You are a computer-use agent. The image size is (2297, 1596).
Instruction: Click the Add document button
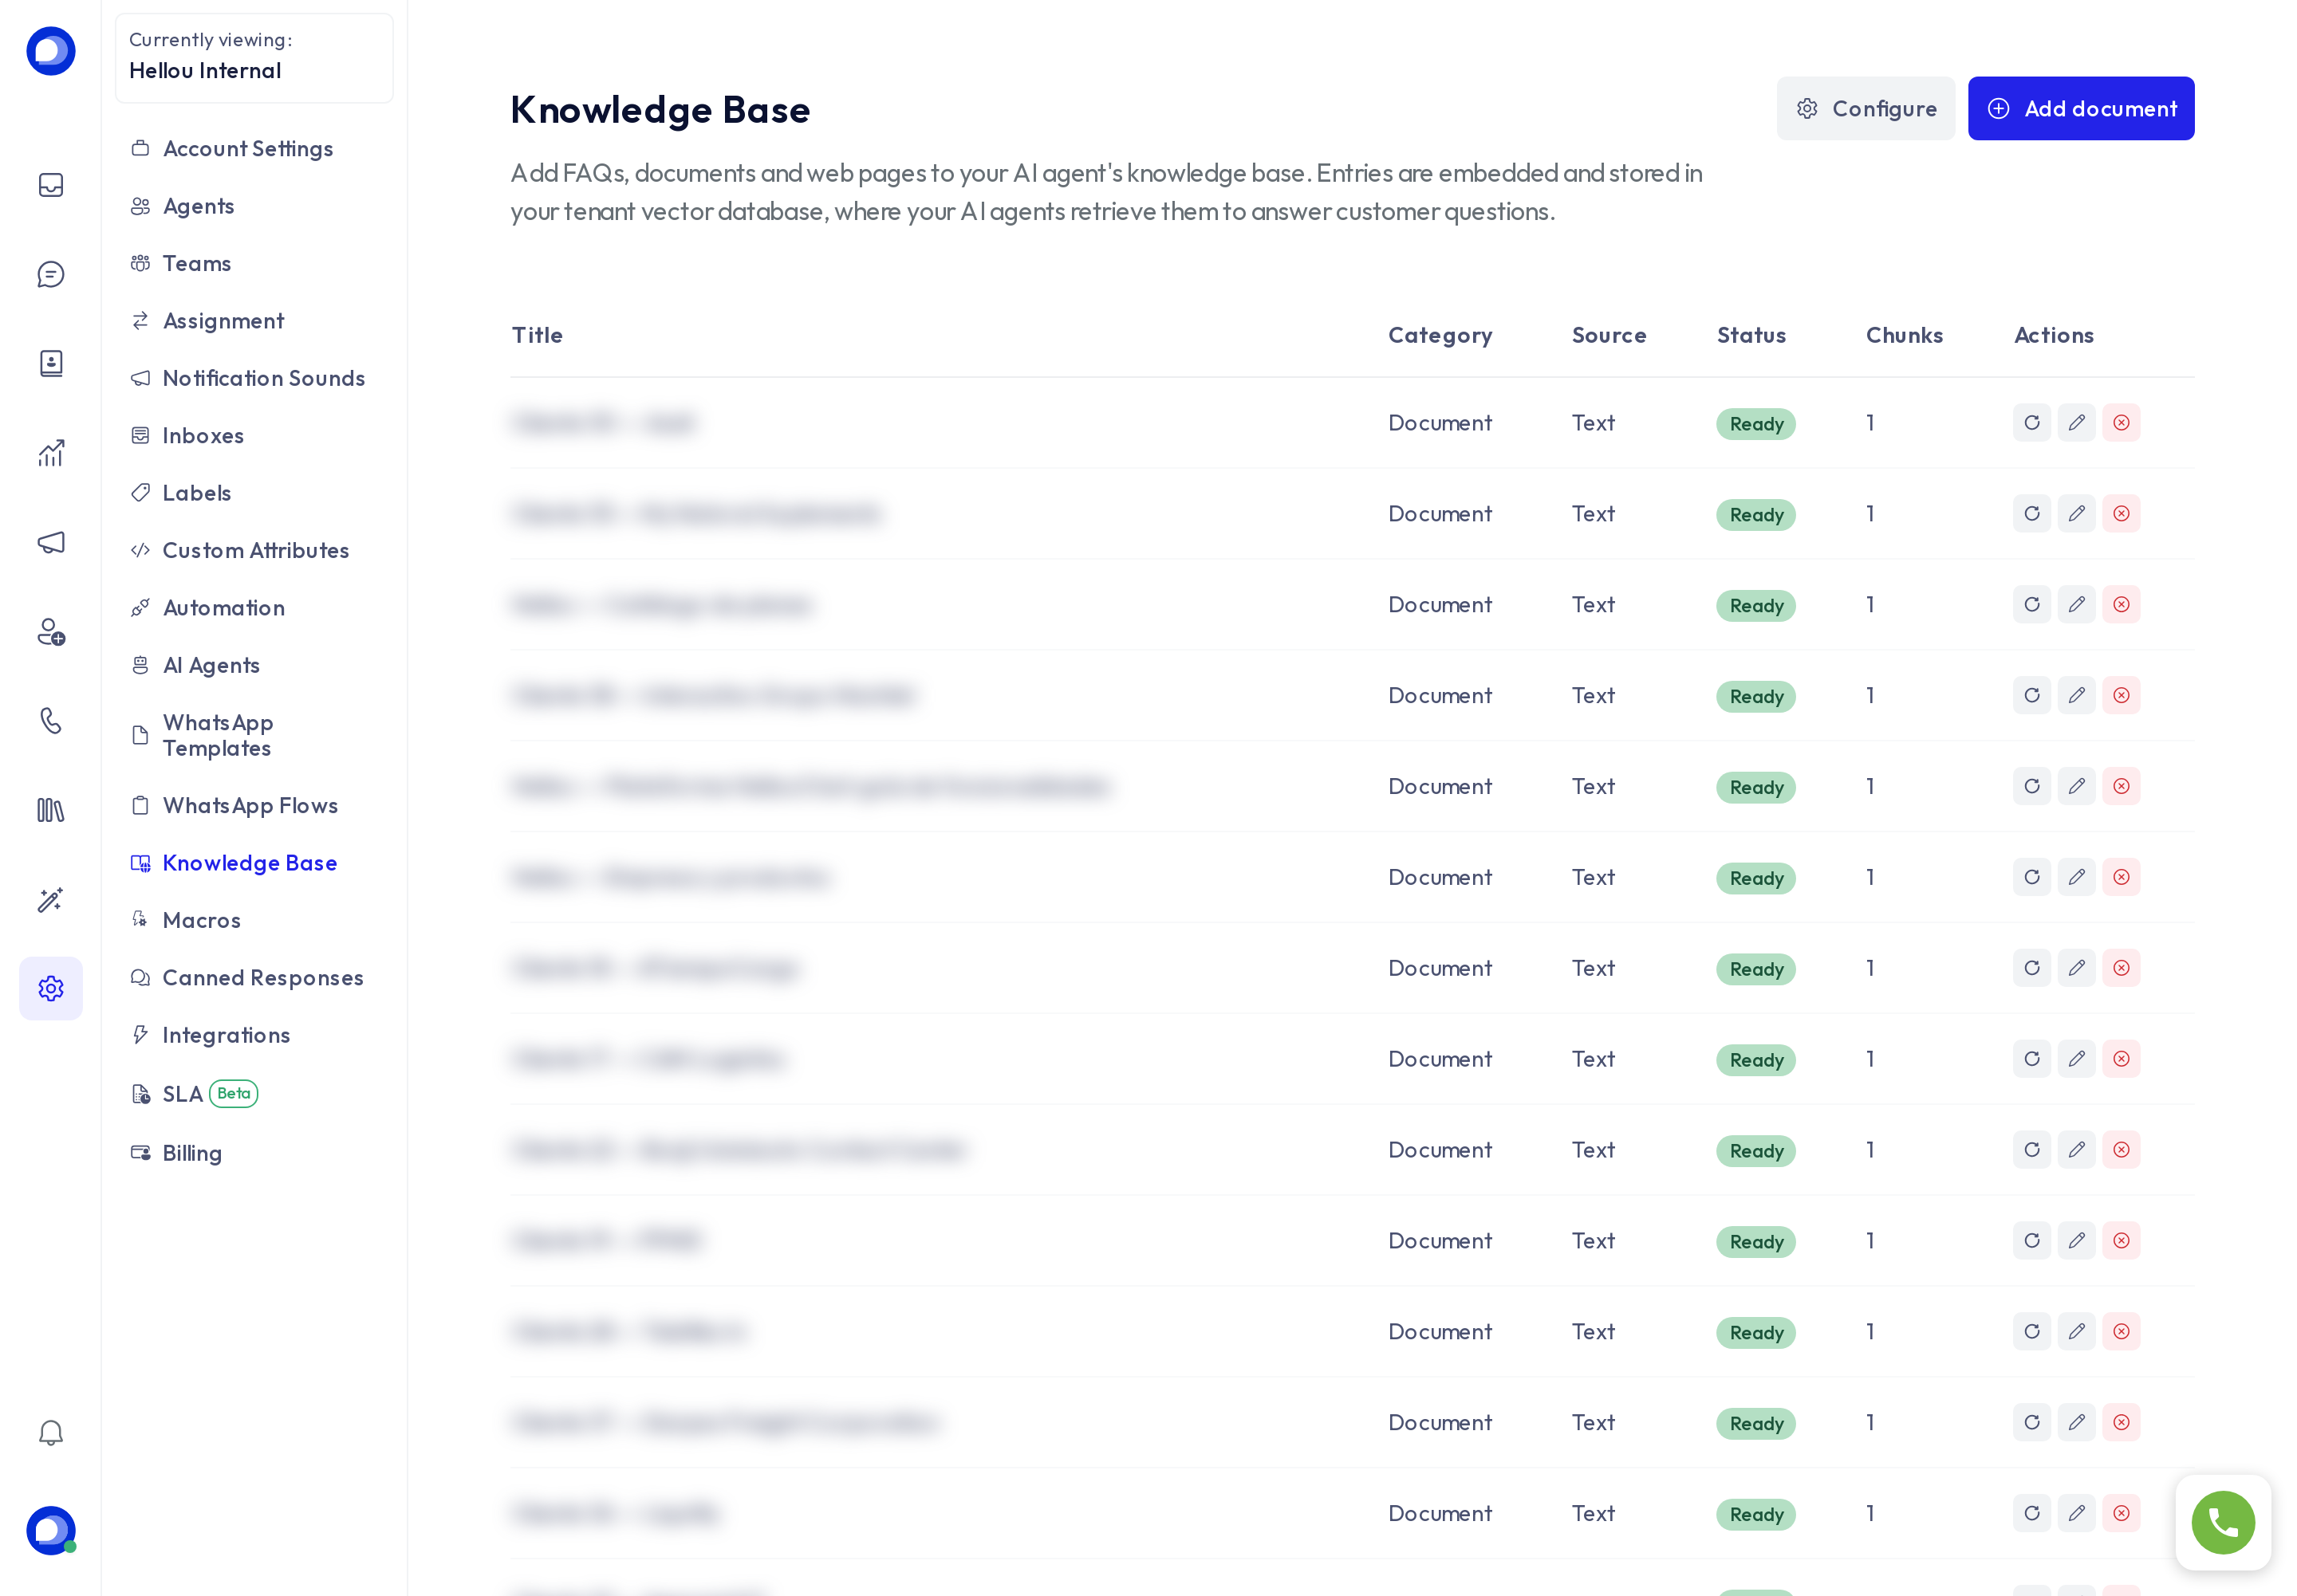(2081, 109)
